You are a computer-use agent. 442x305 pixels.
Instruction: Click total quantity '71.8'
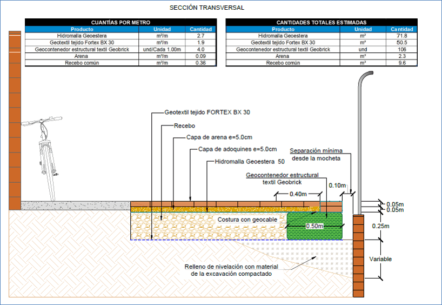[401, 36]
